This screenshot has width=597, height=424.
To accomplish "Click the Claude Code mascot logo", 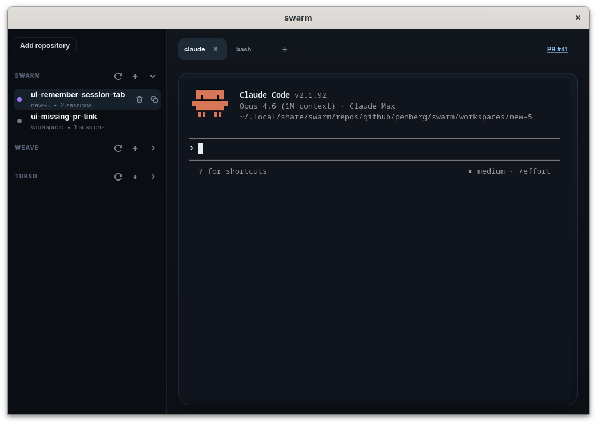I will pyautogui.click(x=210, y=103).
